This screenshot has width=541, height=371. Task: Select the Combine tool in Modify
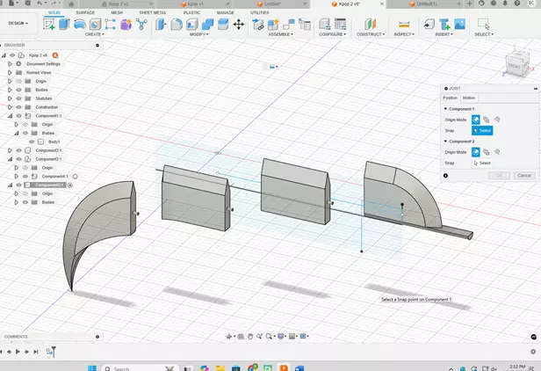coord(207,25)
